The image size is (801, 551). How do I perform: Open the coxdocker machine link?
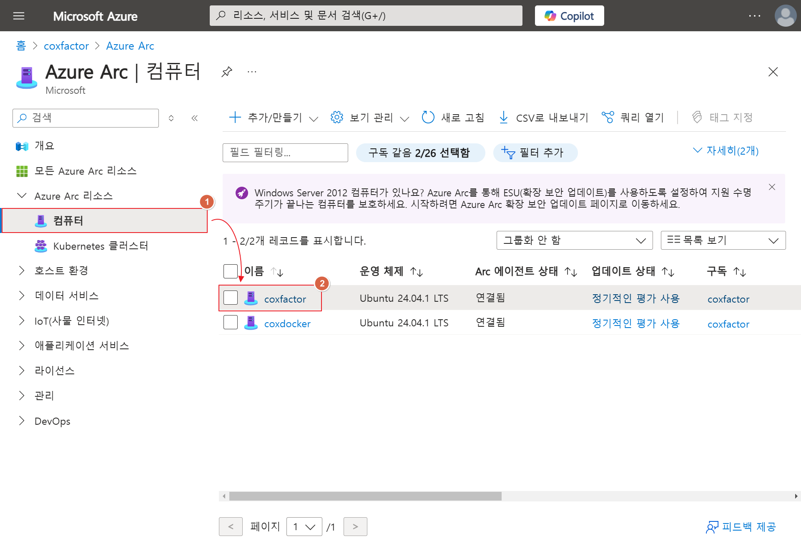(287, 324)
